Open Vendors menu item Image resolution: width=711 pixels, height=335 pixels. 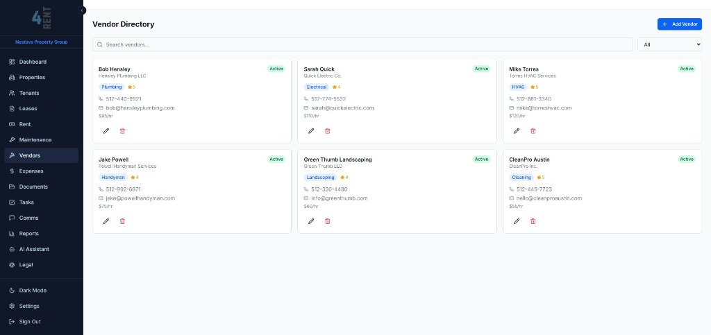(x=41, y=155)
